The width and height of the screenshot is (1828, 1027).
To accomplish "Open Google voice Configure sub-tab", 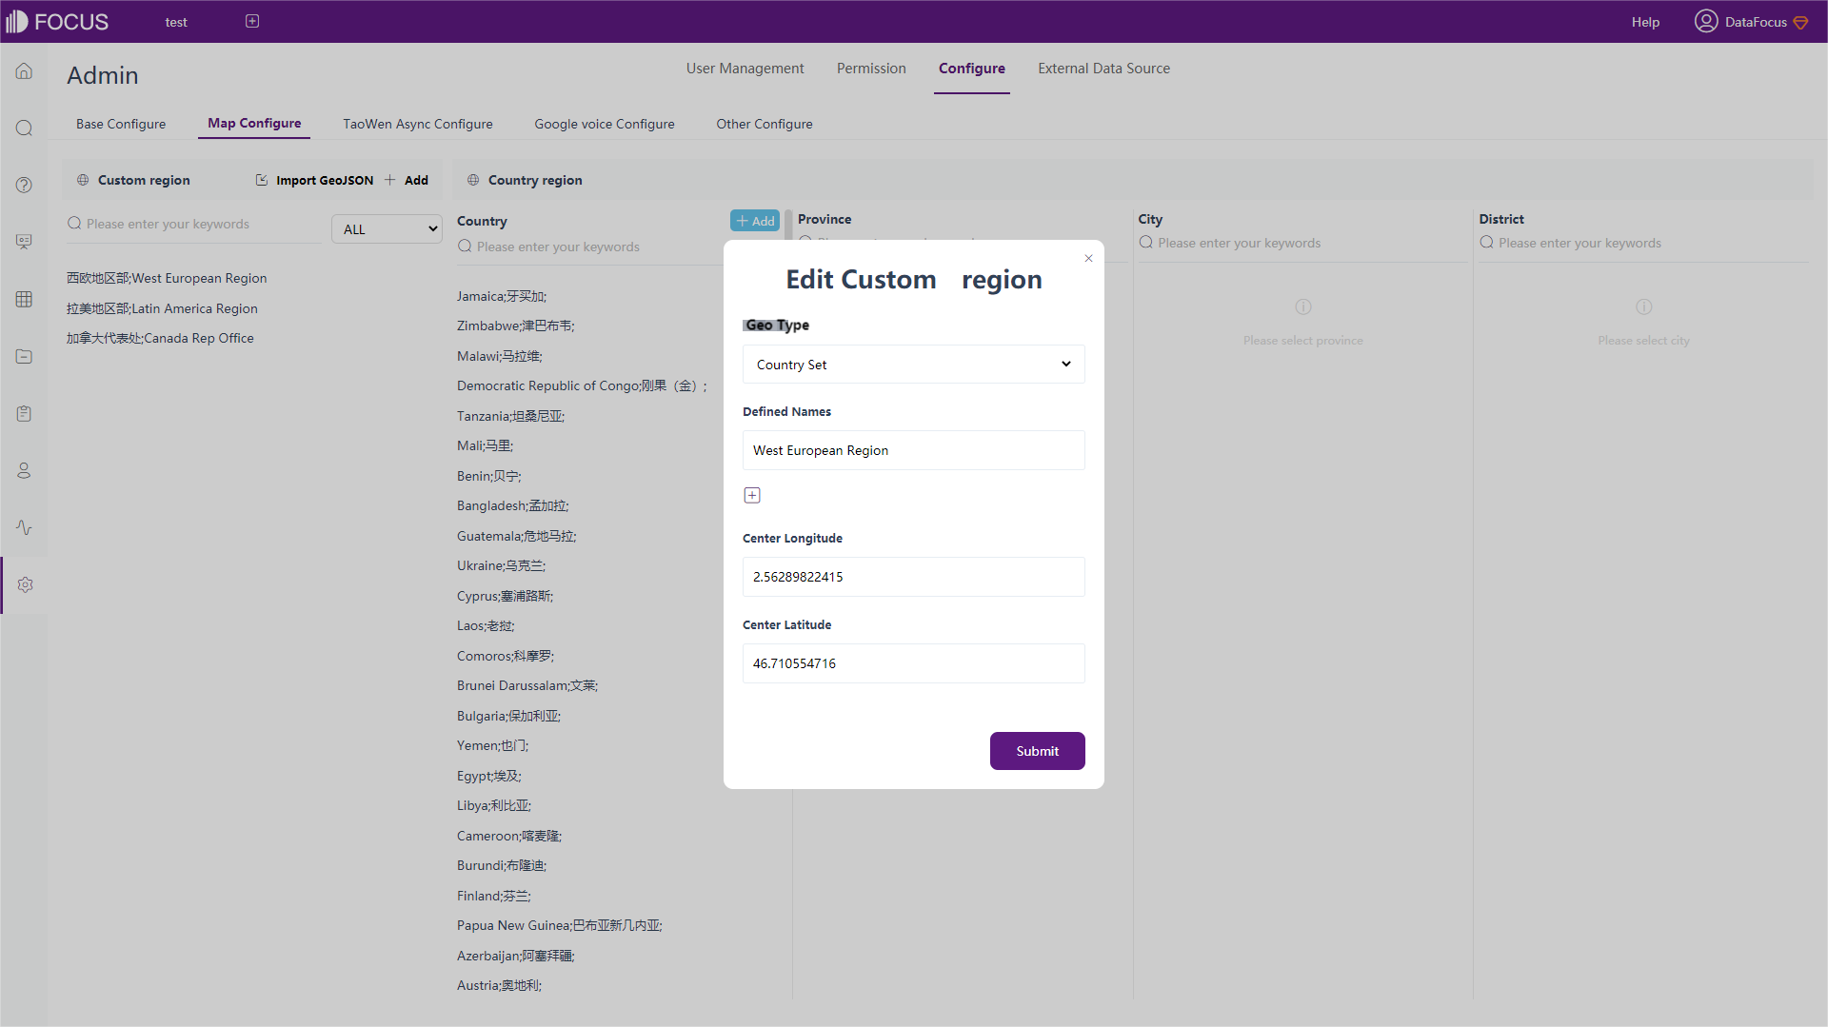I will point(605,124).
